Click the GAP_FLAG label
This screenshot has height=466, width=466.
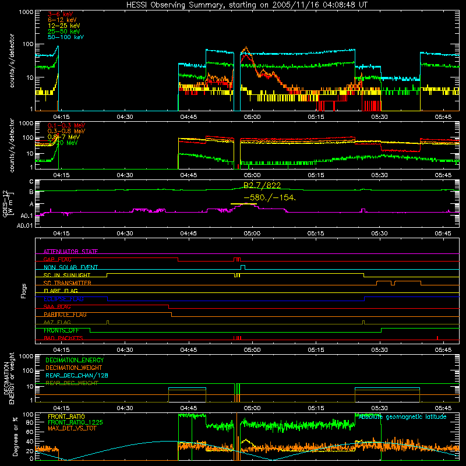click(57, 259)
